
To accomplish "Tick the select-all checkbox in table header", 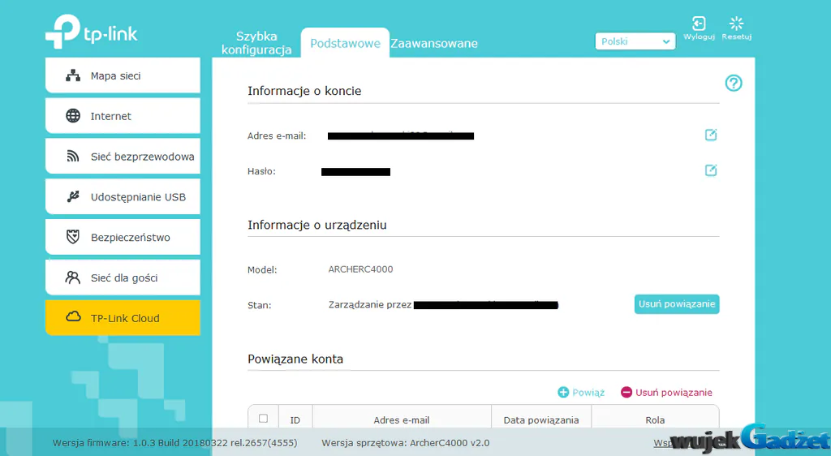I will (x=263, y=419).
